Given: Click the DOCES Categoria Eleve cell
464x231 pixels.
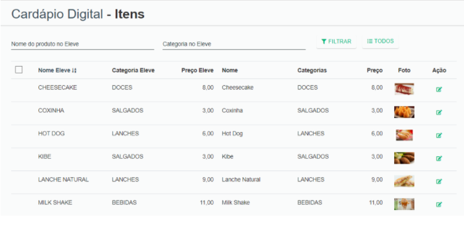Looking at the screenshot, I should [x=122, y=88].
